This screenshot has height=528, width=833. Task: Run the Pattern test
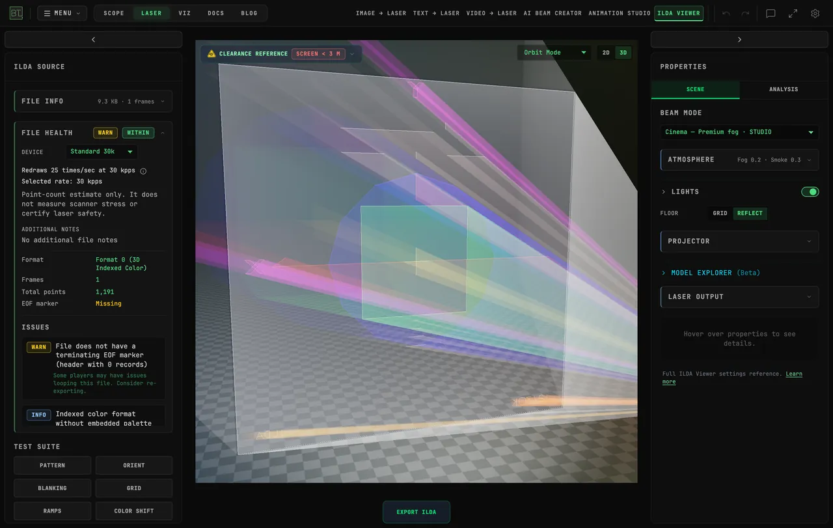(x=52, y=465)
